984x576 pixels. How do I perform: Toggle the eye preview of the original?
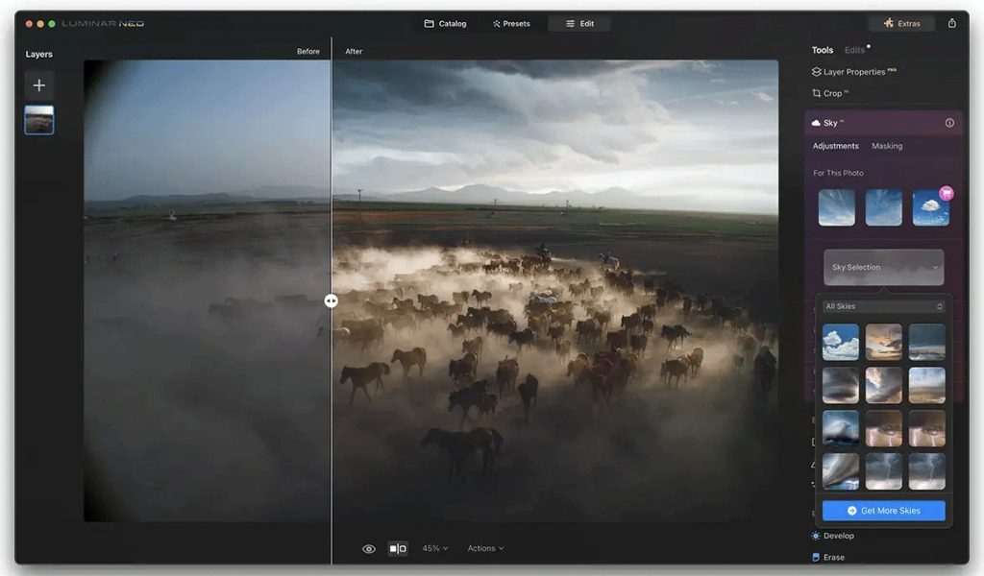tap(369, 549)
